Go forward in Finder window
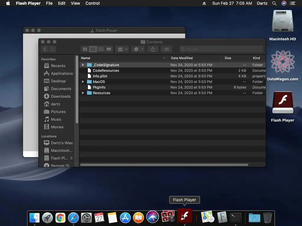The image size is (302, 226). pyautogui.click(x=52, y=49)
